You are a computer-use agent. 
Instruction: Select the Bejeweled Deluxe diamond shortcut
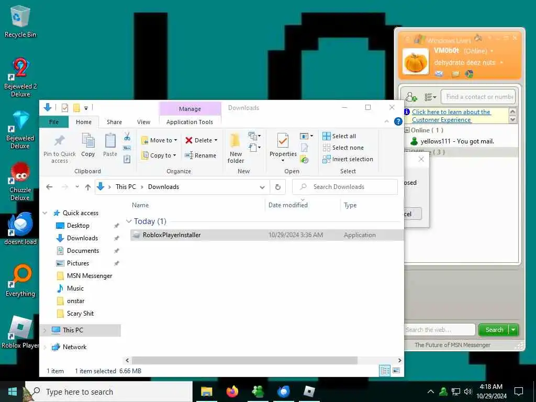20,130
